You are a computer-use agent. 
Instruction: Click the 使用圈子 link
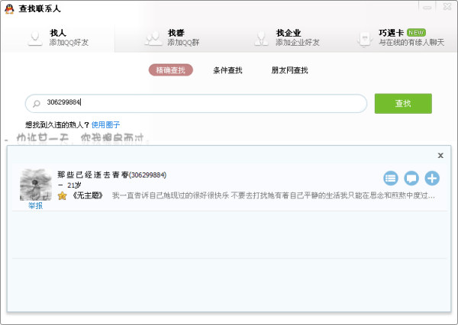pos(105,124)
